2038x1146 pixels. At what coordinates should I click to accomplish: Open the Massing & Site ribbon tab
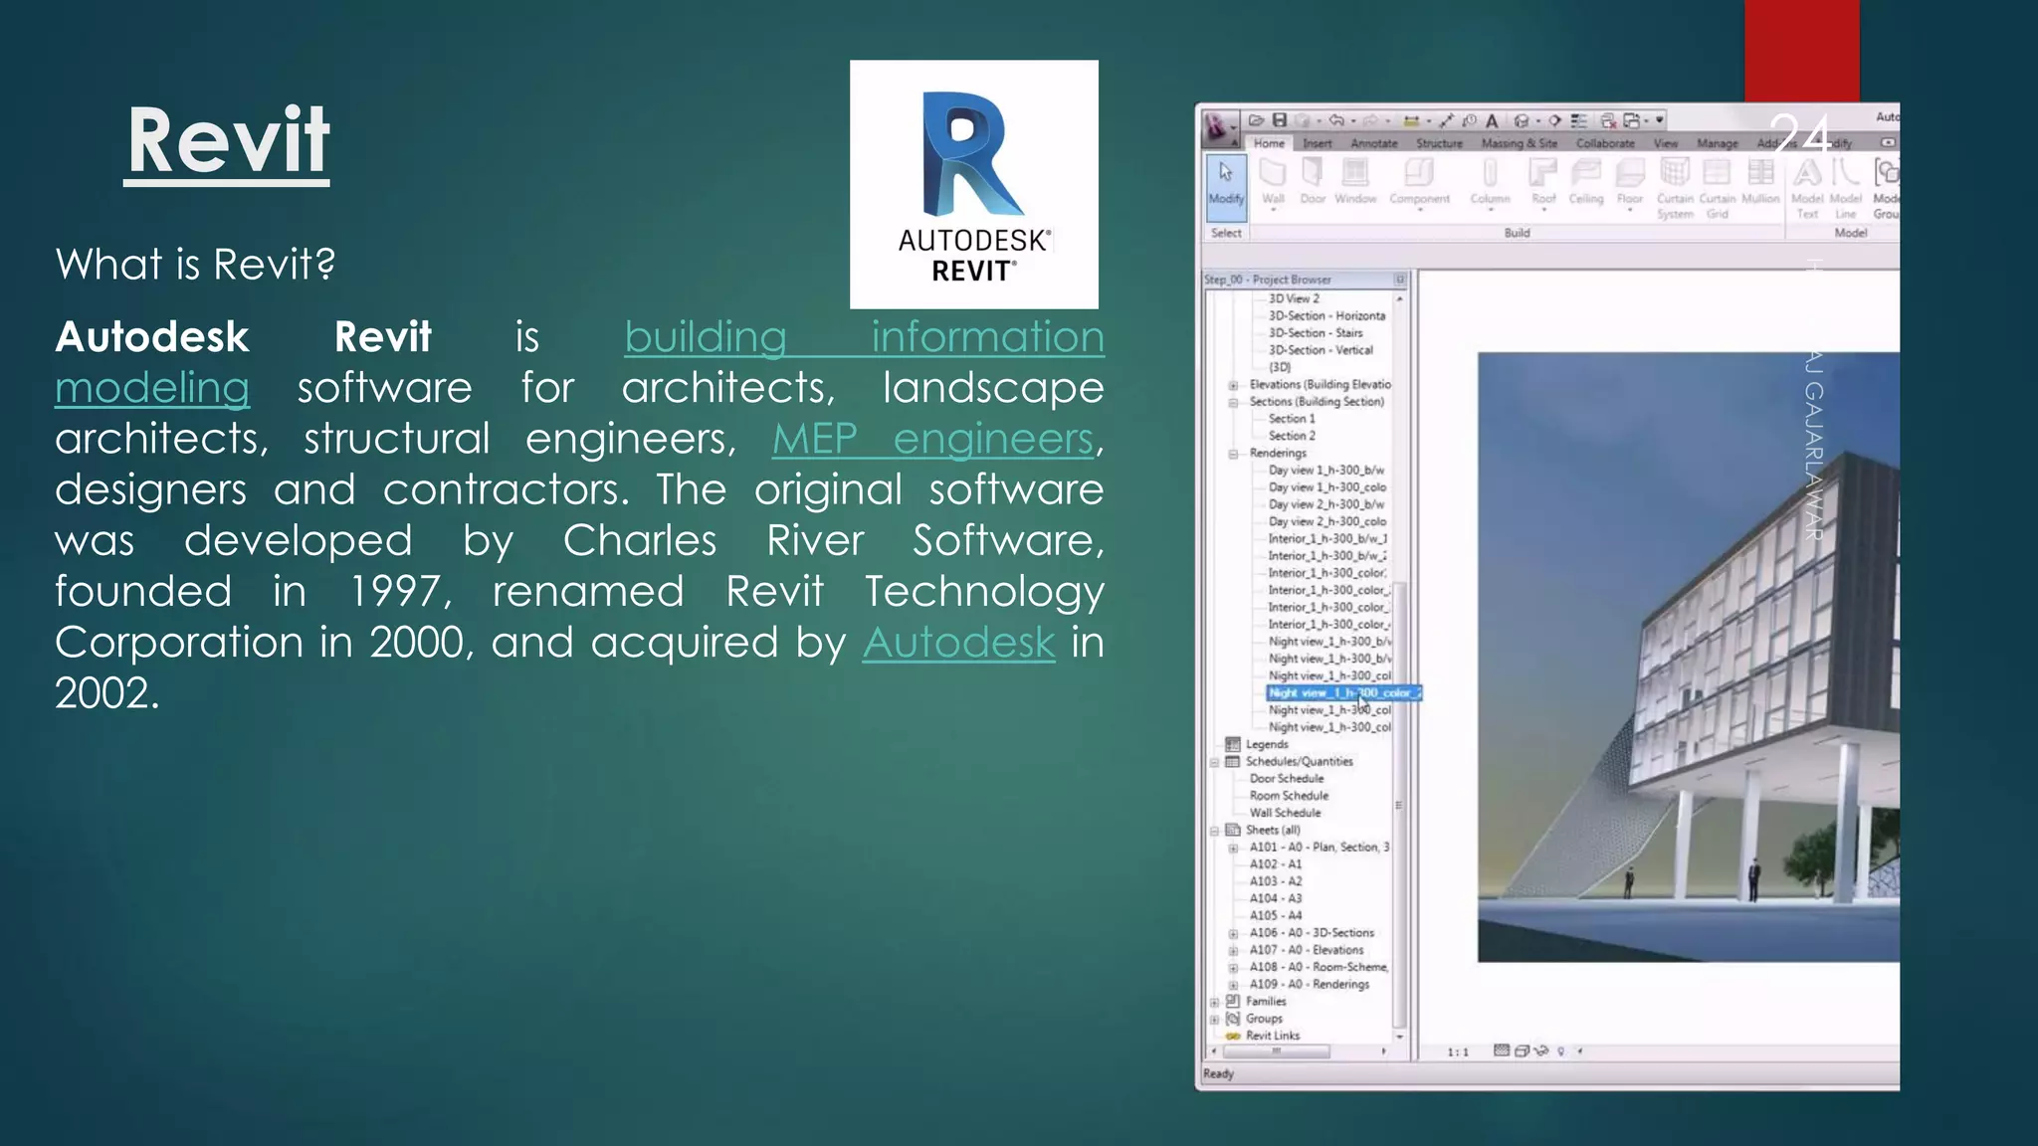(x=1520, y=143)
